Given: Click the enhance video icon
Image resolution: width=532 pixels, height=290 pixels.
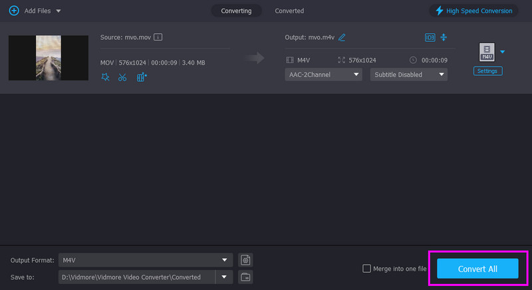Looking at the screenshot, I should (x=141, y=77).
